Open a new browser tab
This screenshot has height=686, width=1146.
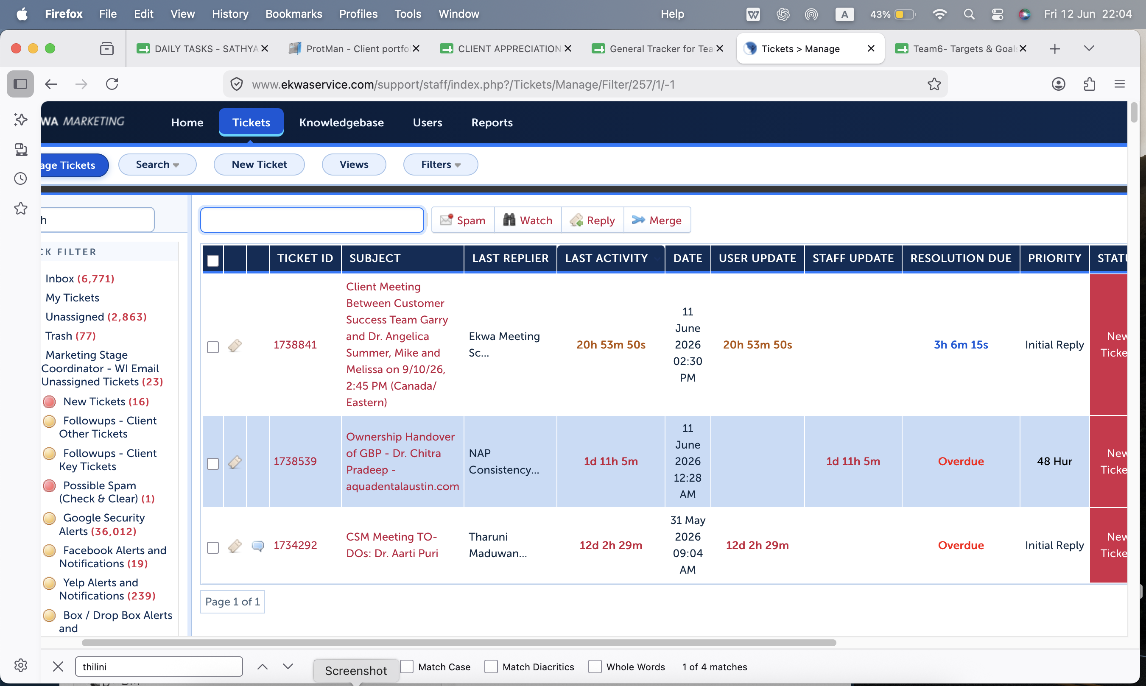point(1054,48)
